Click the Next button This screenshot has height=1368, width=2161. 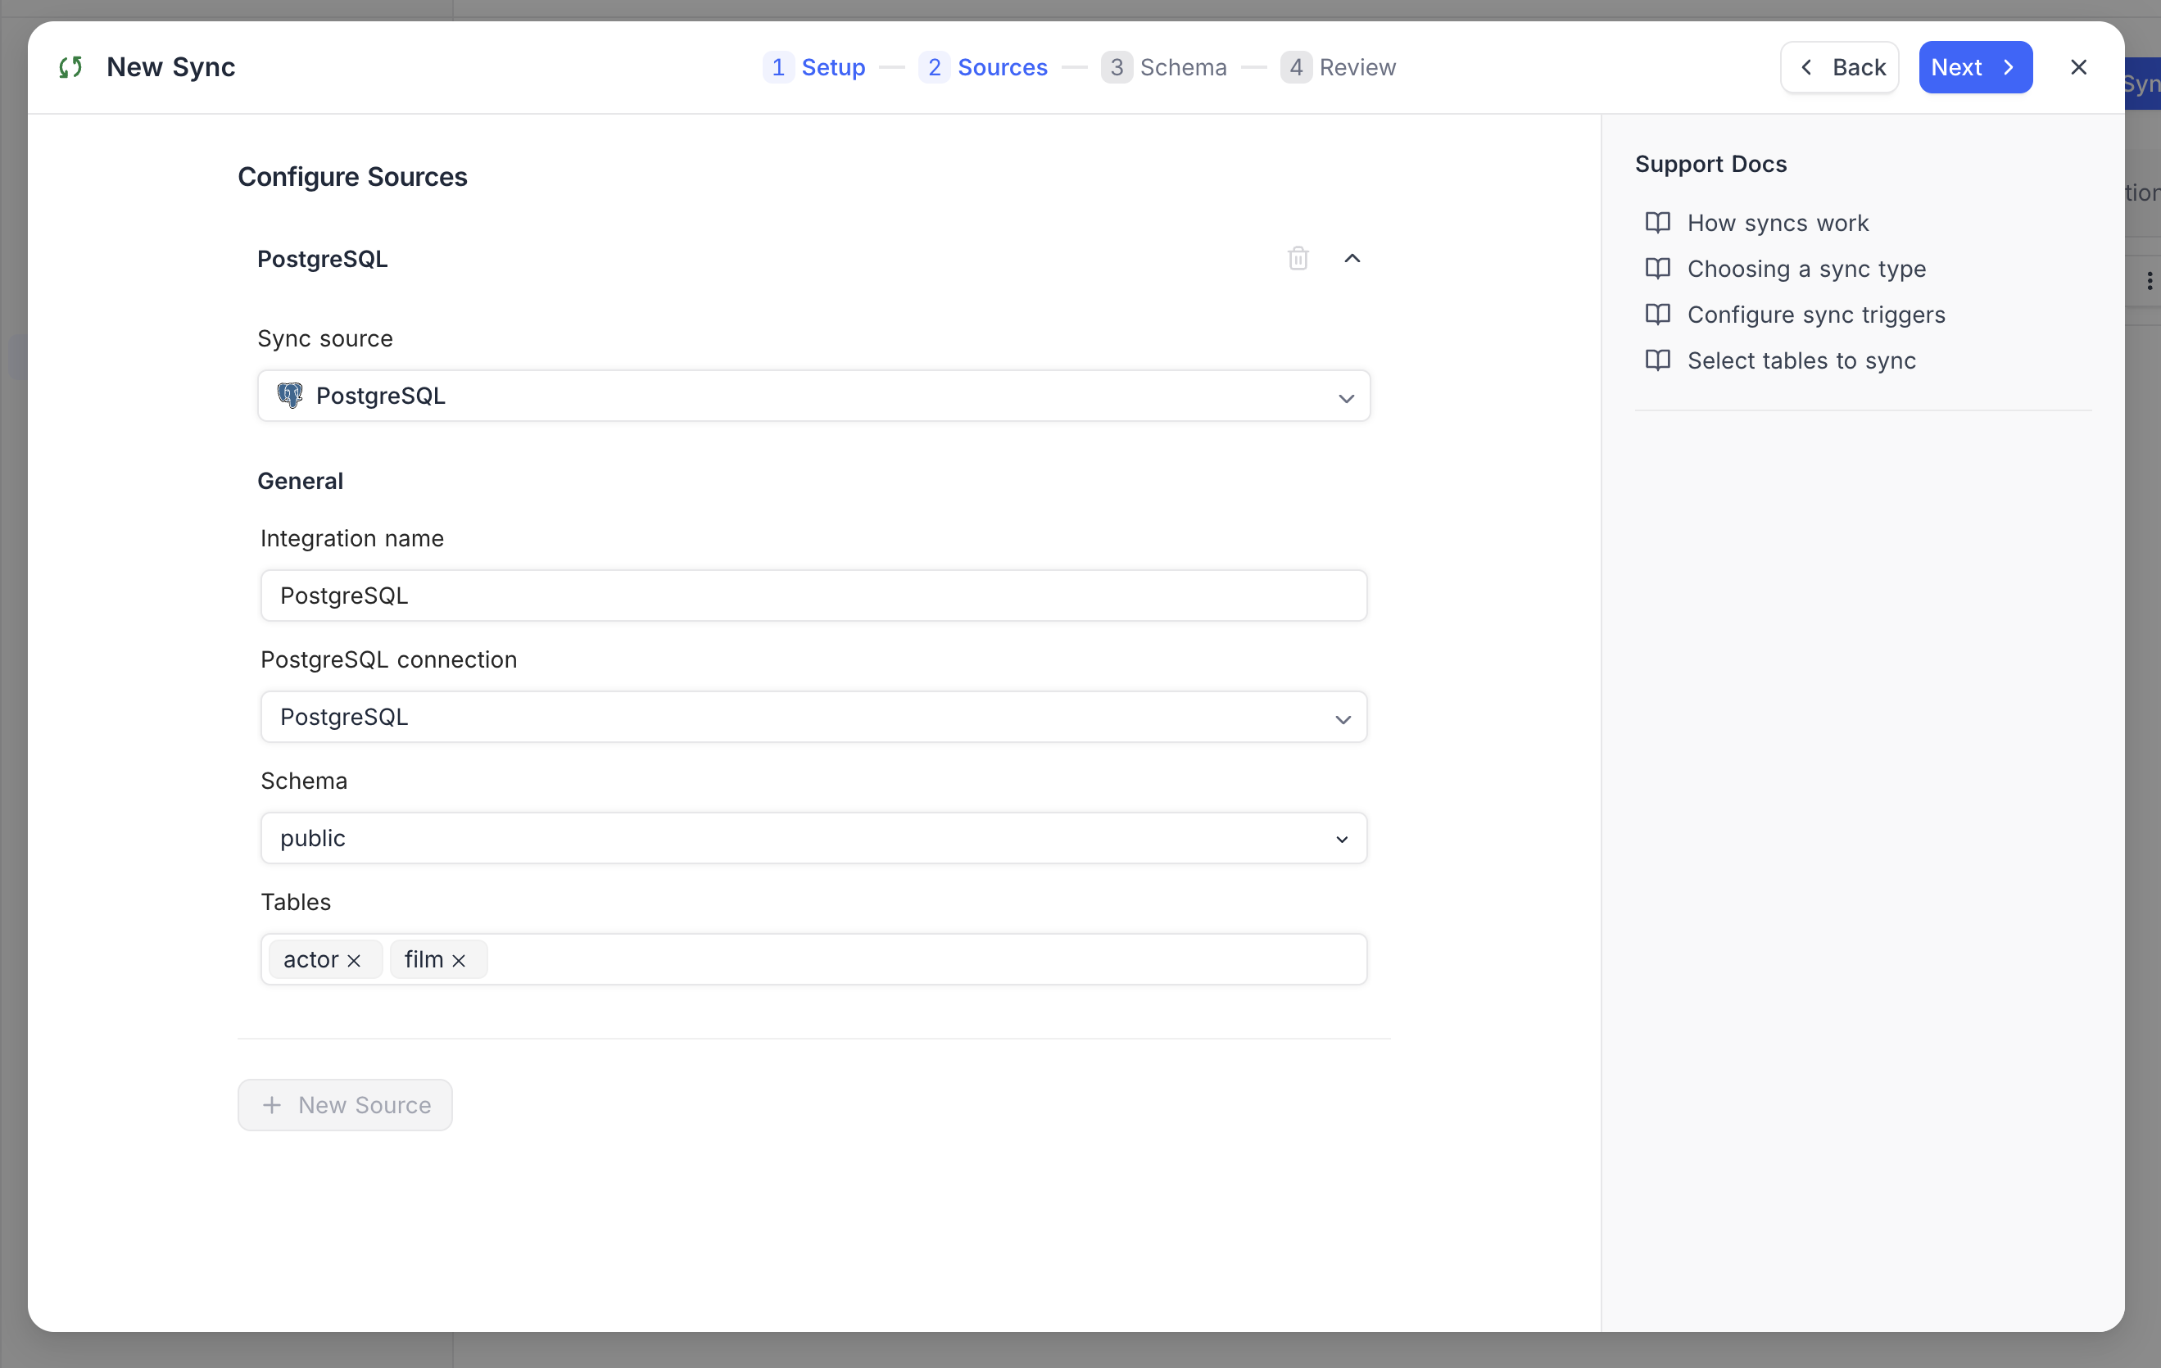click(x=1975, y=67)
